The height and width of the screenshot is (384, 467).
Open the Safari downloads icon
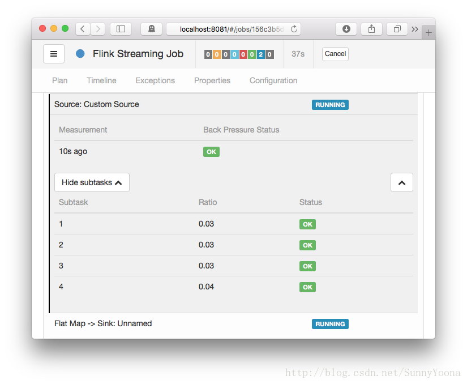346,29
